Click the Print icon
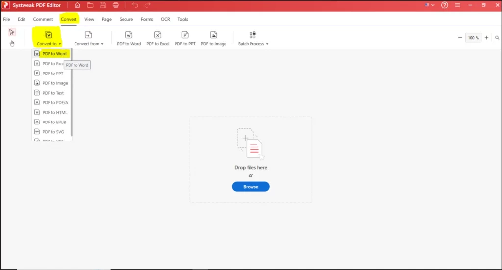 (x=116, y=5)
